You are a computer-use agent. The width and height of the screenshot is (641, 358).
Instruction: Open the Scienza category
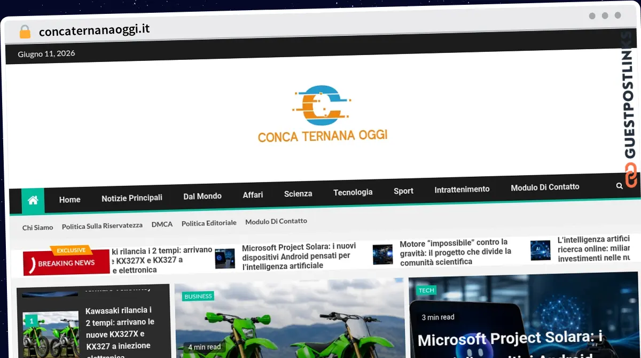298,193
